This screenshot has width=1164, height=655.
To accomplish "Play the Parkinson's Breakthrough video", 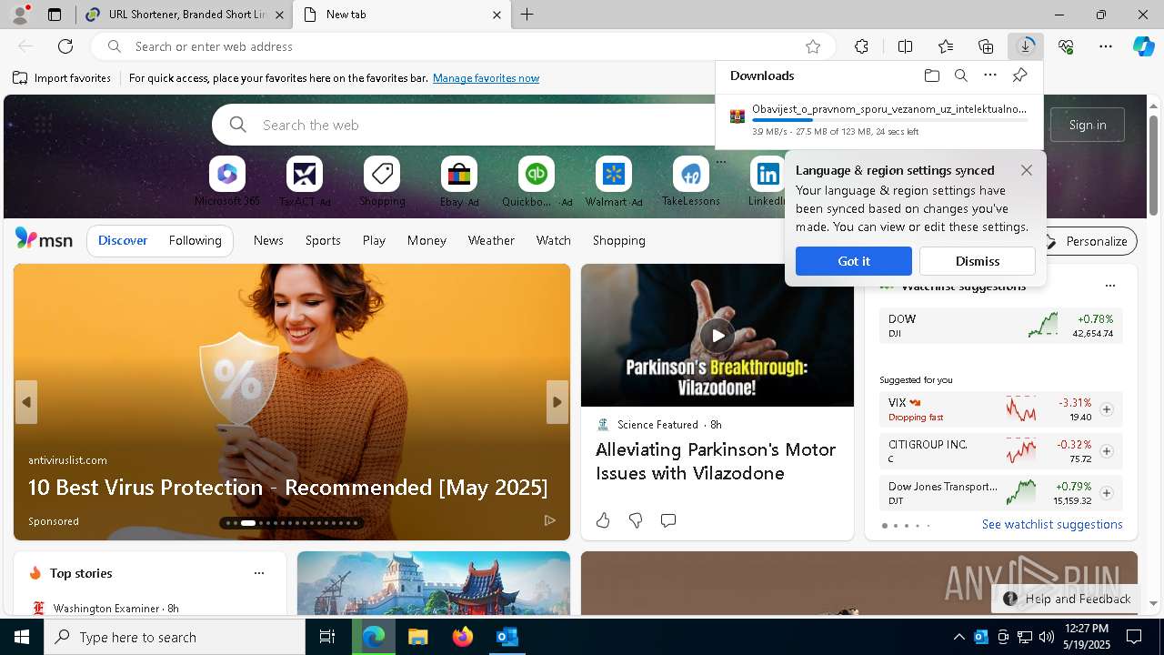I will pyautogui.click(x=717, y=336).
